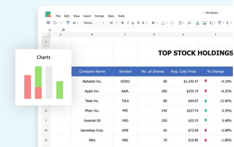
Task: Open the Tahoma font dropdown
Action: pyautogui.click(x=94, y=23)
